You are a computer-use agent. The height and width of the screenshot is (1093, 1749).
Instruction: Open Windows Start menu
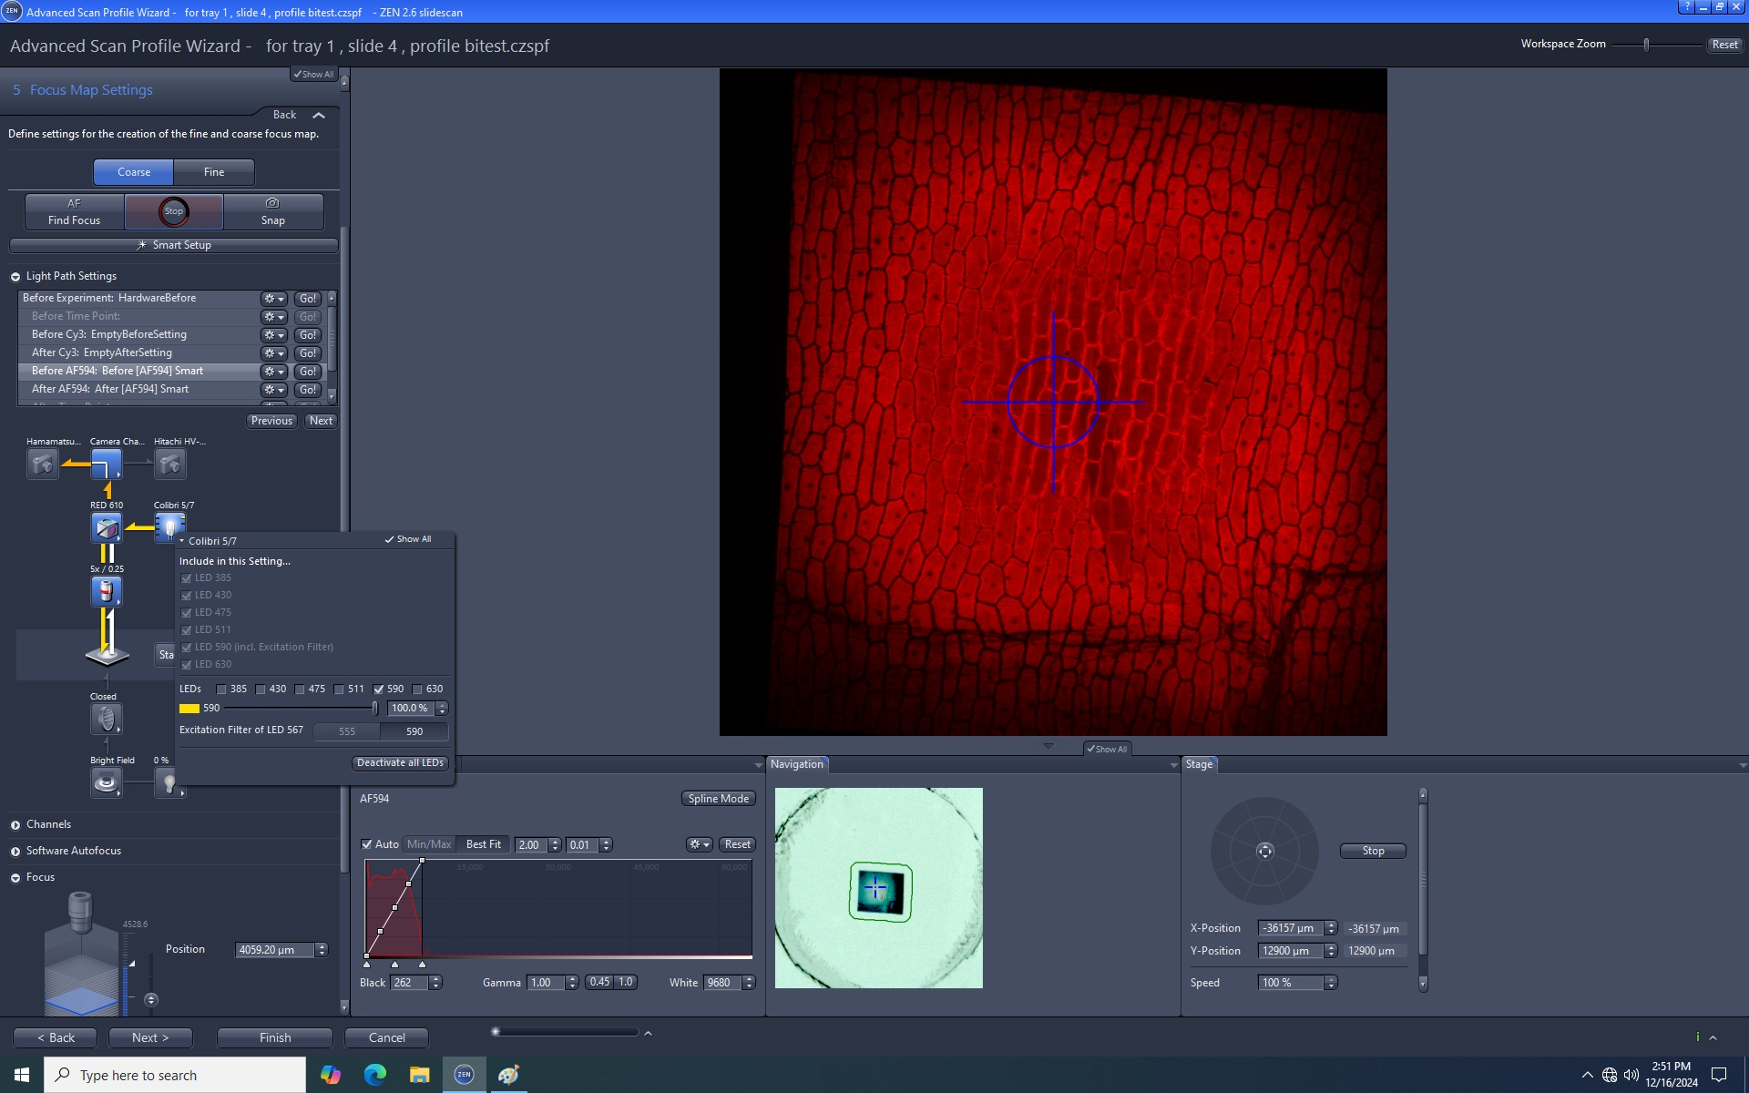pos(22,1075)
